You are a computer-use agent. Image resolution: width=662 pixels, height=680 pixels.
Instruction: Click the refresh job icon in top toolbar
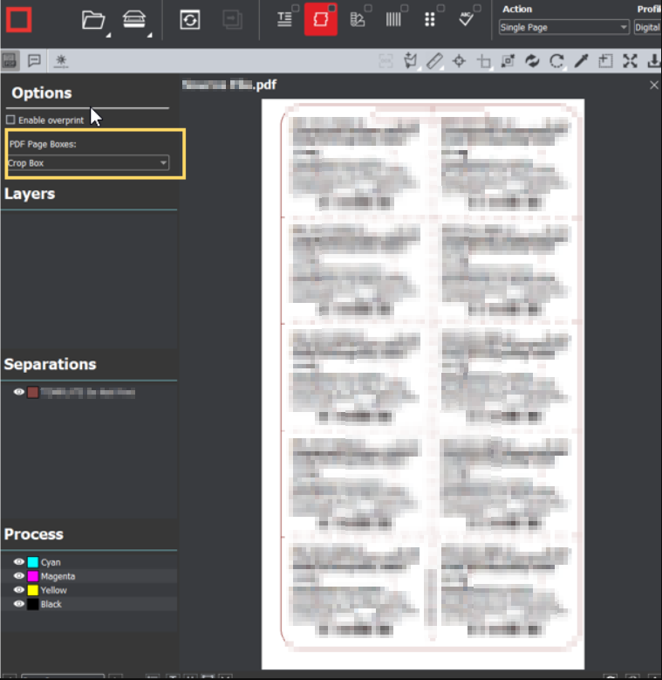pos(190,20)
